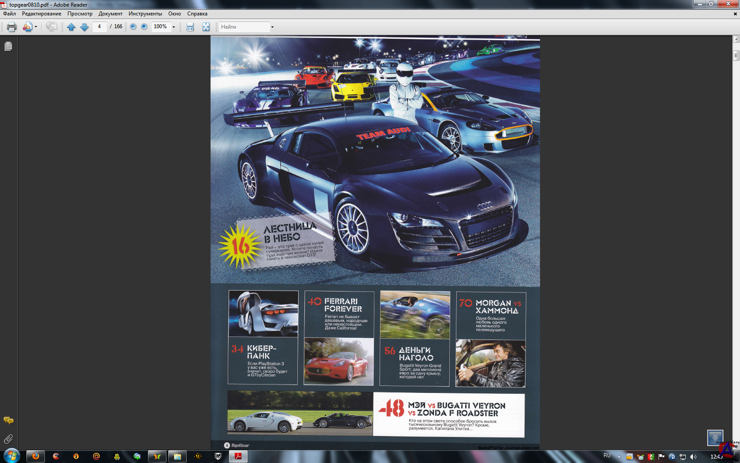The height and width of the screenshot is (463, 740).
Task: Open the collaborate dropdown arrow
Action: point(36,27)
